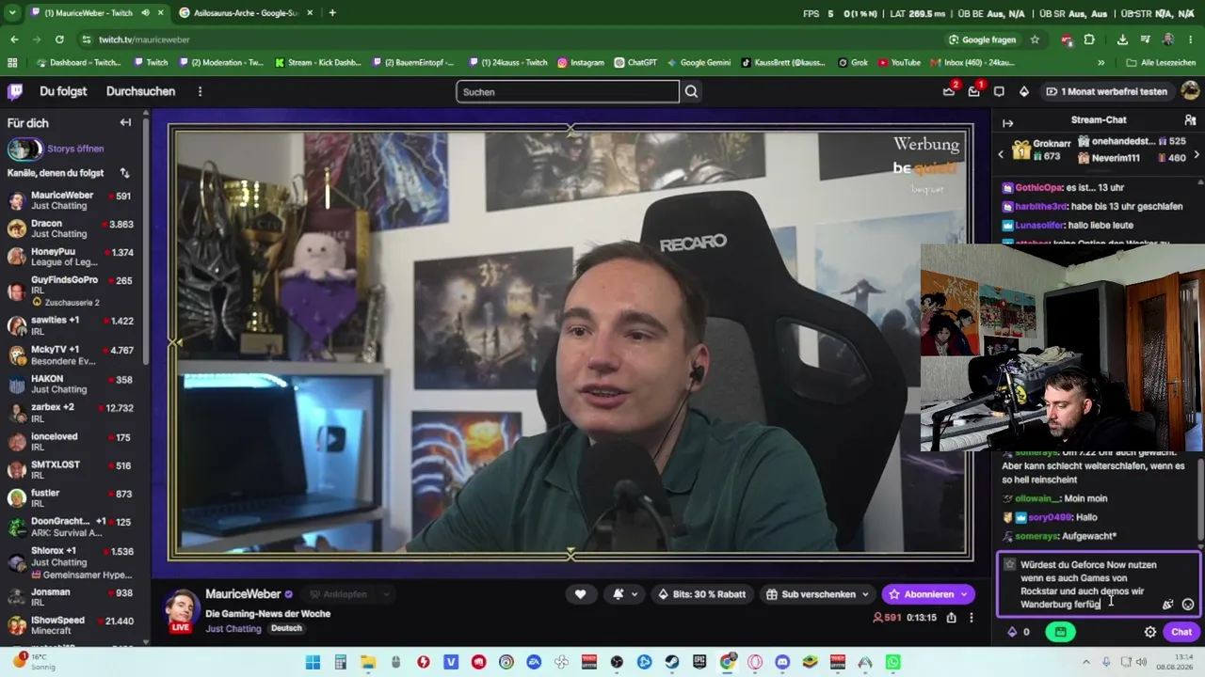Open the Dracon channel in sidebar
The height and width of the screenshot is (677, 1205).
point(73,228)
